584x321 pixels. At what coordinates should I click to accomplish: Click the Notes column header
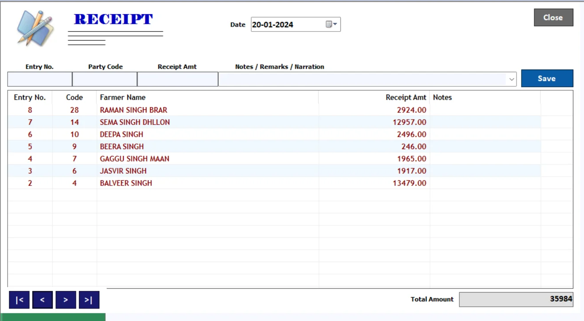tap(485, 97)
